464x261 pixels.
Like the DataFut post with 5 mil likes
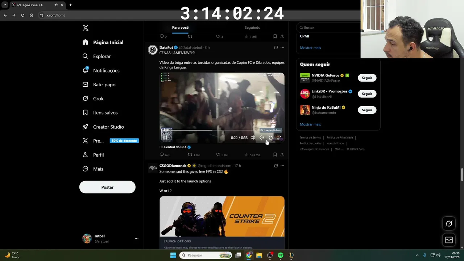click(222, 155)
